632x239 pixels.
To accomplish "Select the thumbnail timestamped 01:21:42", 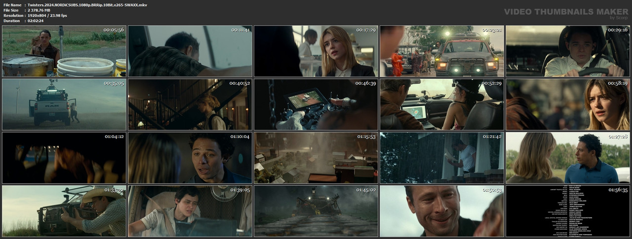I will [x=442, y=158].
